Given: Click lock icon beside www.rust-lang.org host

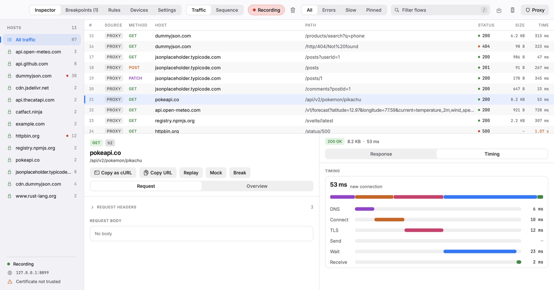Looking at the screenshot, I should [x=10, y=196].
